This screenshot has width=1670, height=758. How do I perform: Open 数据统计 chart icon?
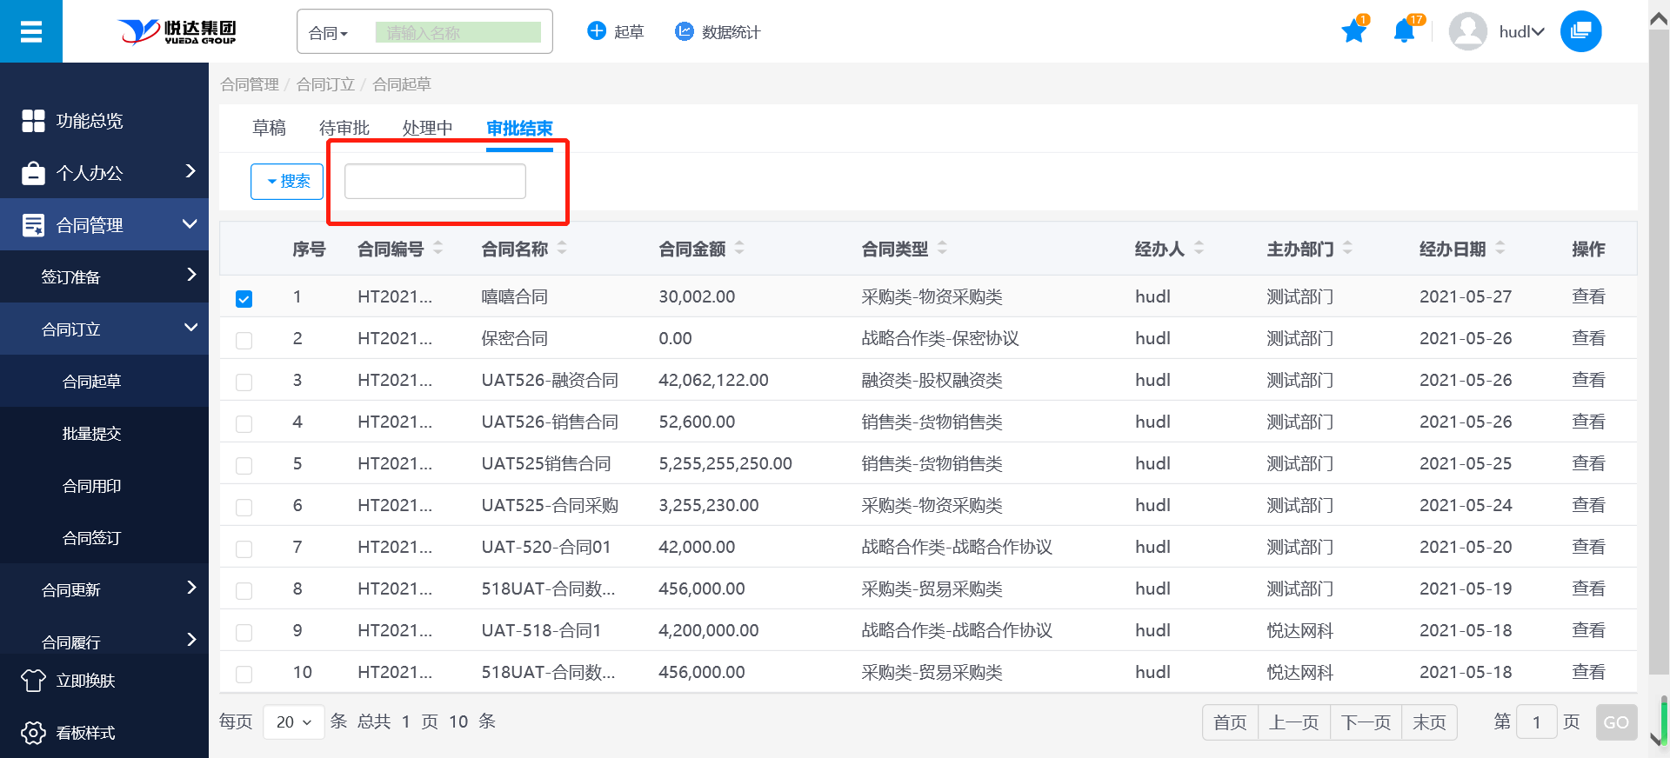point(685,31)
